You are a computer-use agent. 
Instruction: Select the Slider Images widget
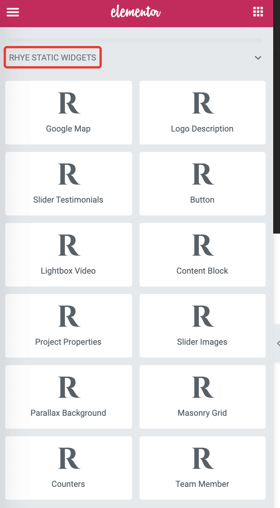203,326
